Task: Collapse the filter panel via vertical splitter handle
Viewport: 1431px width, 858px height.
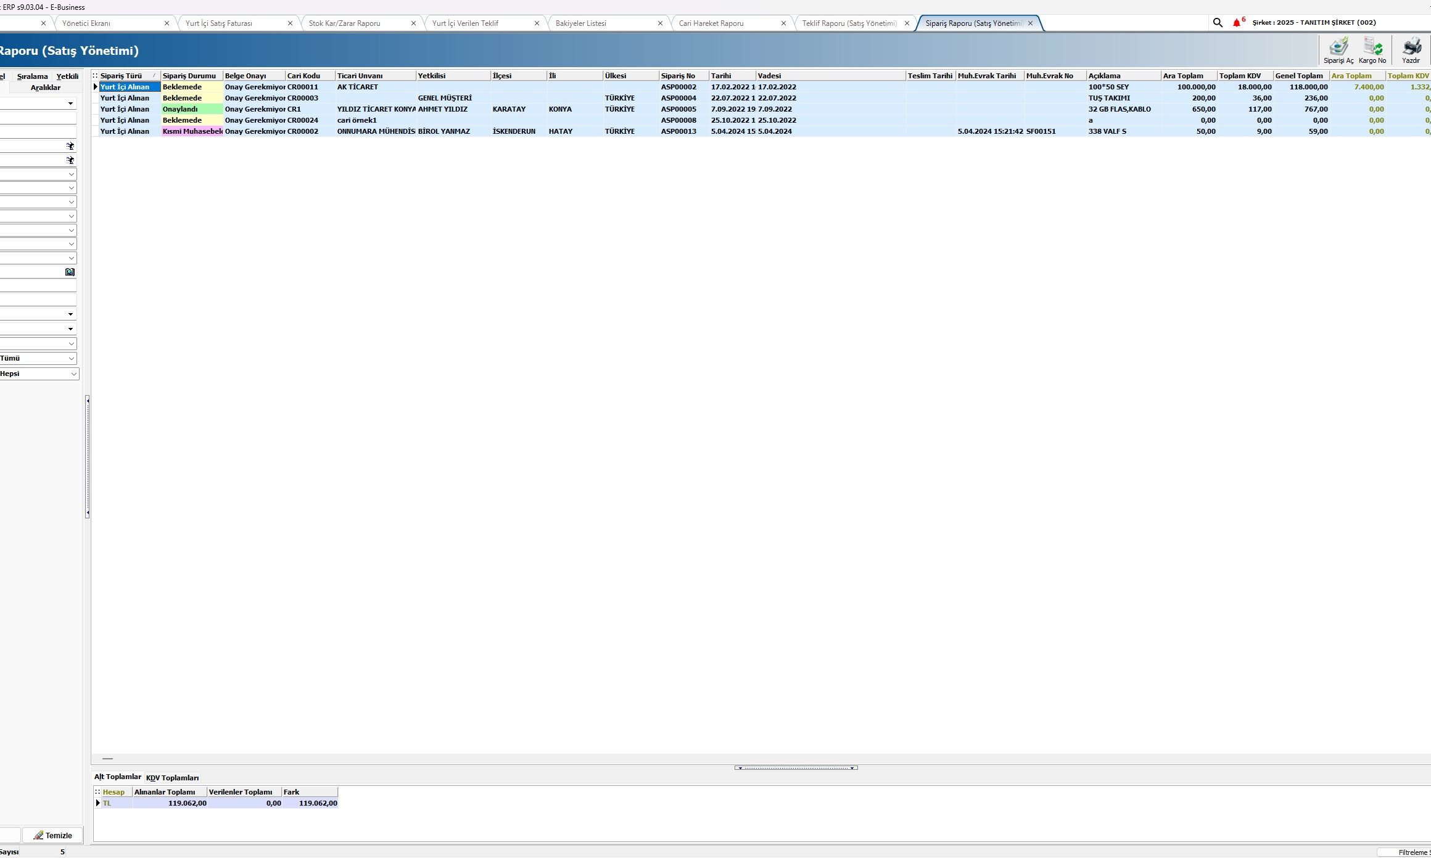Action: (88, 456)
